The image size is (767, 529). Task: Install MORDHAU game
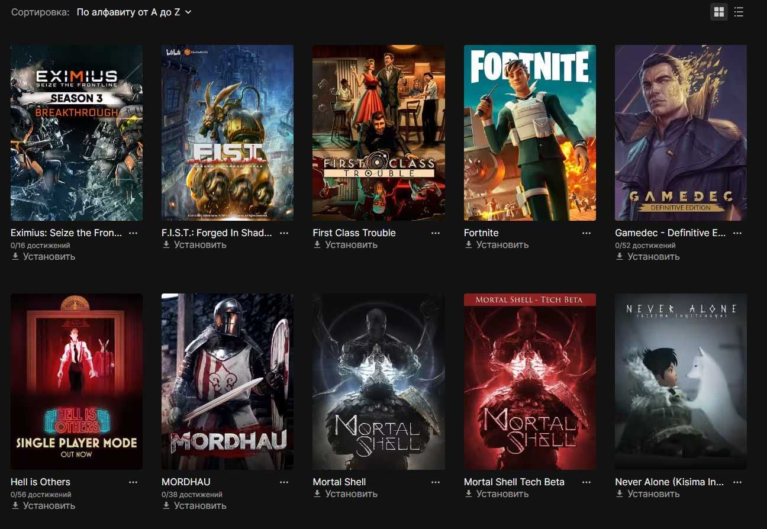[x=194, y=506]
